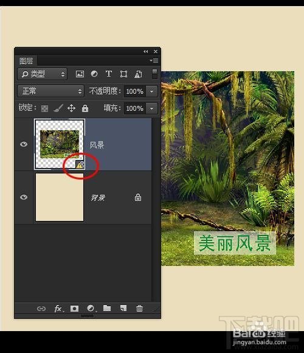Open the opacity slider dropdown arrow
The image size is (304, 353).
point(152,91)
